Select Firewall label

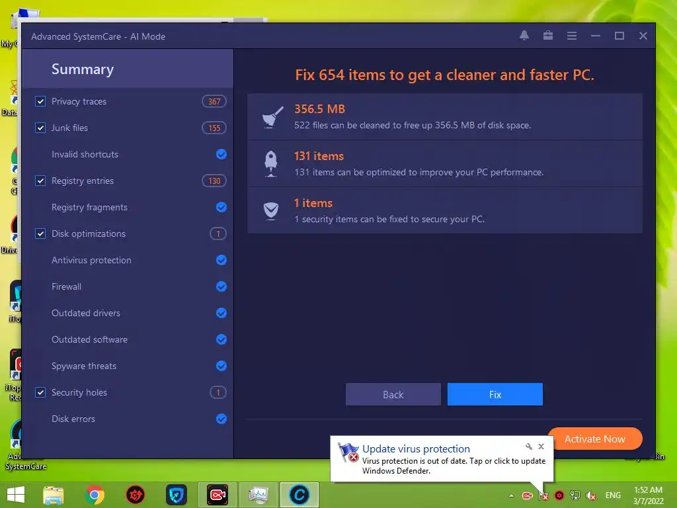click(66, 286)
